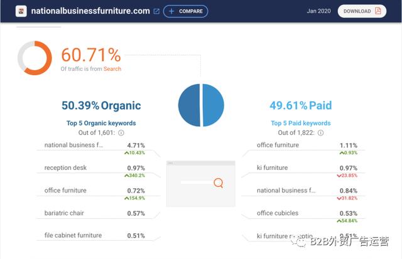Click the organic keyword 'office furniture'
The width and height of the screenshot is (402, 259).
(65, 191)
